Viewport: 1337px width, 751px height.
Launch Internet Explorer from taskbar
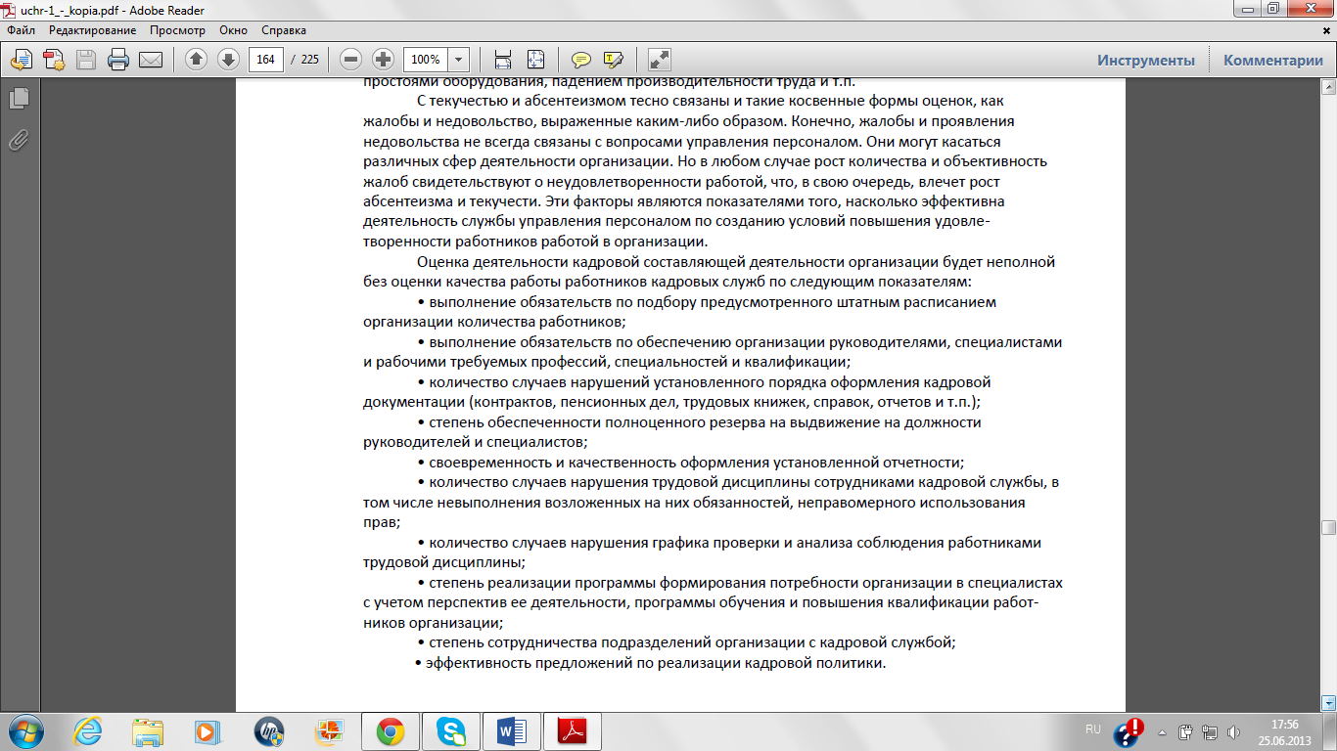pyautogui.click(x=88, y=731)
